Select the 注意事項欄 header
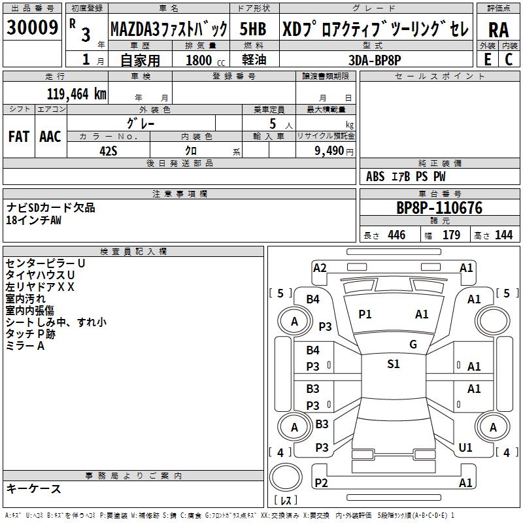The width and height of the screenshot is (523, 523). [x=179, y=194]
